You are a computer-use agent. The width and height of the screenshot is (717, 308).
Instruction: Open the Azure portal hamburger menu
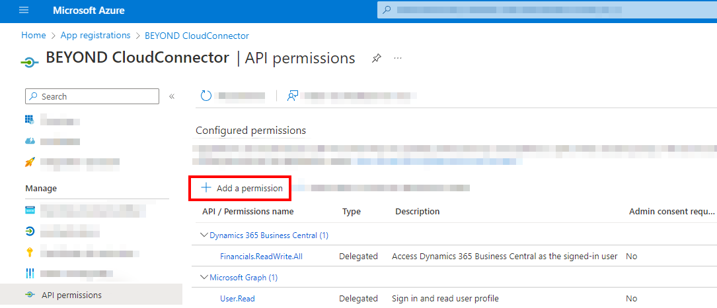[x=24, y=10]
